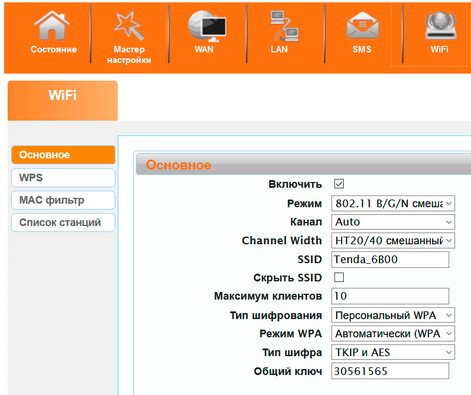Open the Тип шифрования dropdown
This screenshot has height=395, width=471.
[x=393, y=315]
